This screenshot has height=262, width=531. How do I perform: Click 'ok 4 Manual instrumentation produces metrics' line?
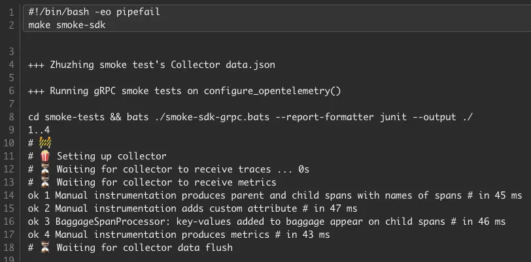(x=179, y=235)
